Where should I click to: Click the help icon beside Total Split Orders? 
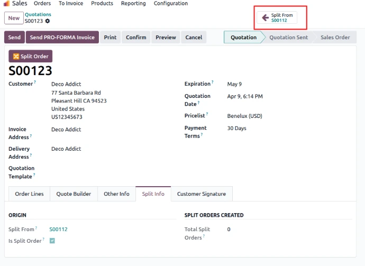click(203, 236)
